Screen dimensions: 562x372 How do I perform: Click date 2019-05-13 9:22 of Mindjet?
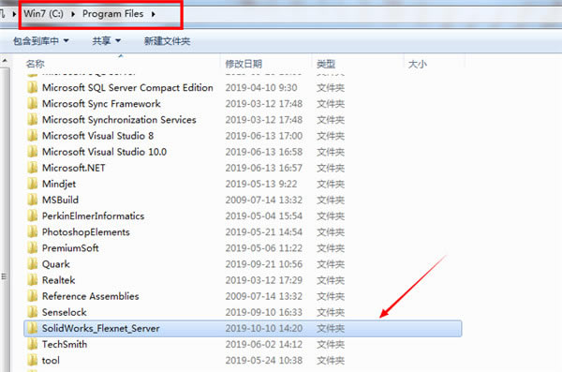261,184
